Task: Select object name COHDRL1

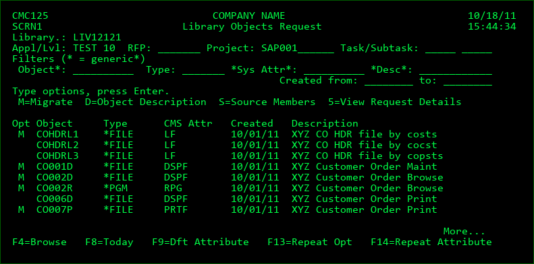Action: (x=57, y=135)
